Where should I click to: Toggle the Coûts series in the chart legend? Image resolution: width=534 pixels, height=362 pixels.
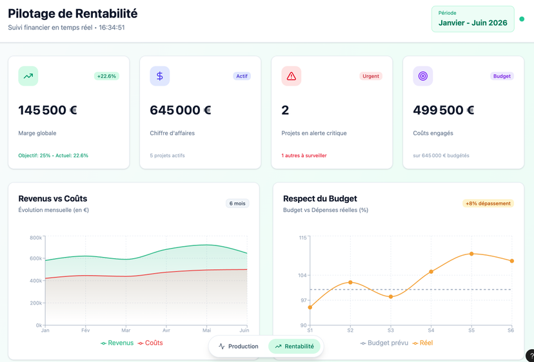click(x=150, y=343)
